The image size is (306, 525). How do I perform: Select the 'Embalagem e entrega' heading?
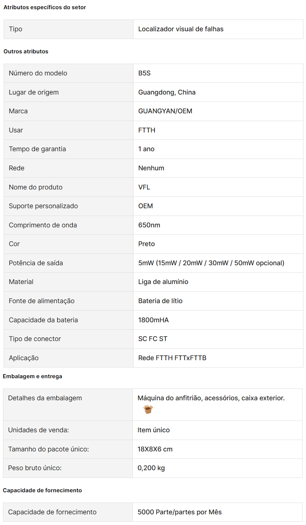pyautogui.click(x=32, y=376)
